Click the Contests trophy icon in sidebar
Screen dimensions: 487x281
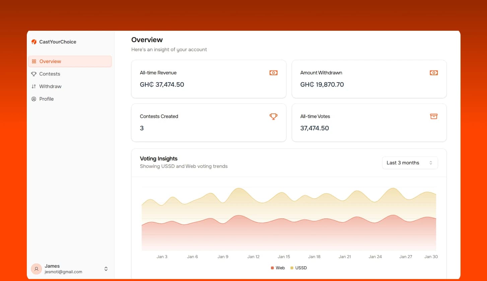click(x=34, y=74)
